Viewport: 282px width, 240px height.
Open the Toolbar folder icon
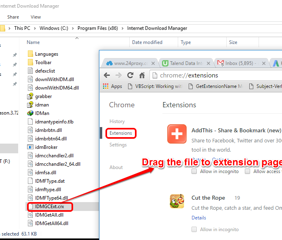[30, 62]
